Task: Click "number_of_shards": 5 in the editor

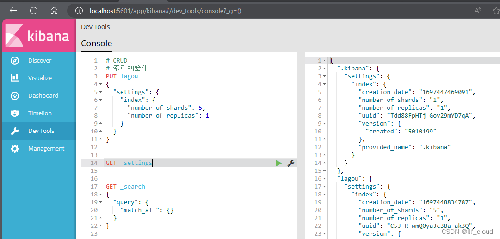Action: pos(166,108)
